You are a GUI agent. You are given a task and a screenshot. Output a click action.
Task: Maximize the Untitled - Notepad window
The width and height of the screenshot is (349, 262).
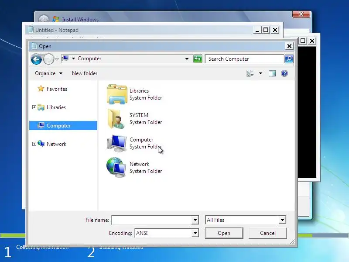click(x=266, y=30)
